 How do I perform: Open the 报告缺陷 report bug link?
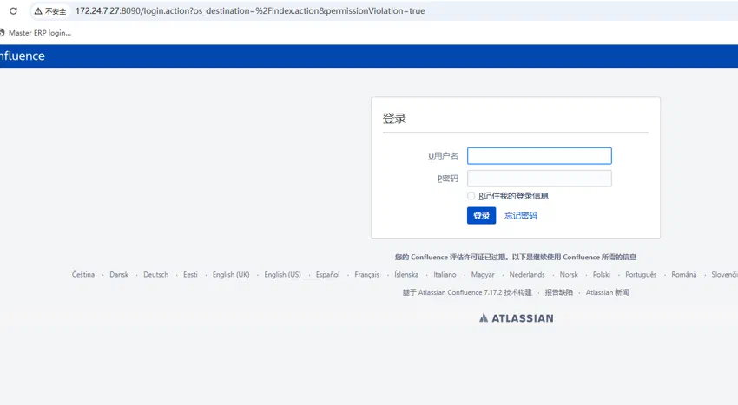tap(558, 292)
